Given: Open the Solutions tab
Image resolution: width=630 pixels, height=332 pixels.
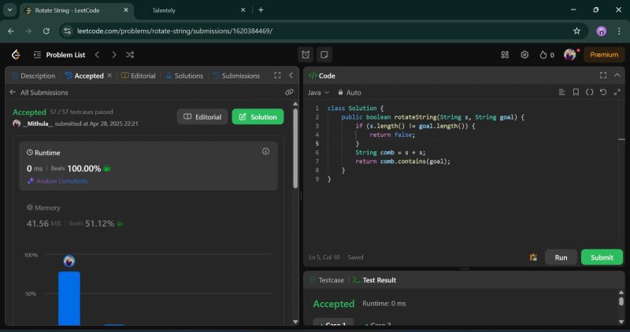Looking at the screenshot, I should 184,76.
